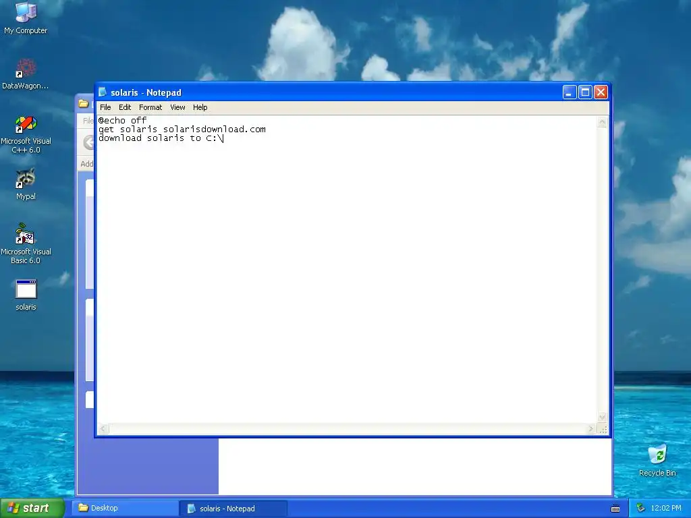
Task: Open Microsoft Visual Basic 6.0 shortcut
Action: coord(26,243)
